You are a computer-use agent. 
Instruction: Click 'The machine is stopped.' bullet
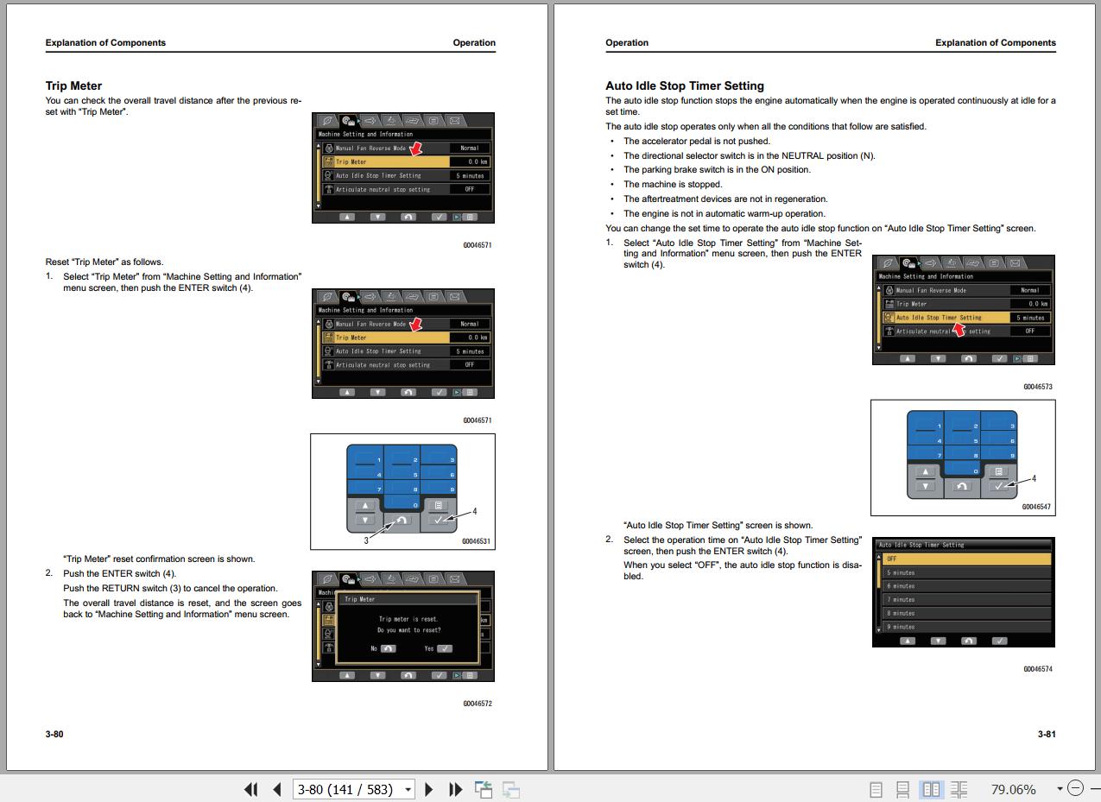pos(673,184)
